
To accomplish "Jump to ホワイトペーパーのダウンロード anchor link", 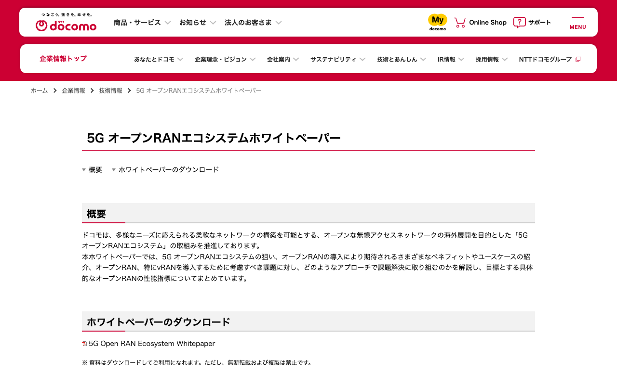I will click(169, 170).
